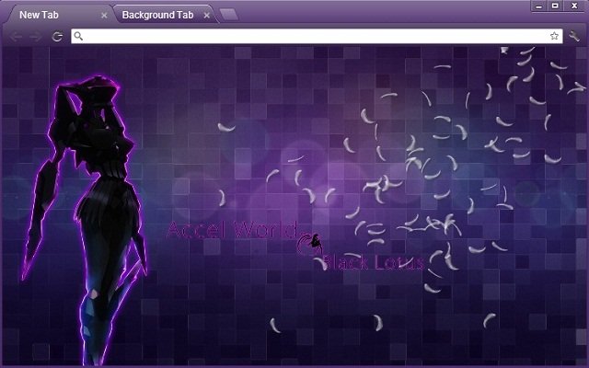Maximize the browser window
The height and width of the screenshot is (368, 589).
555,6
